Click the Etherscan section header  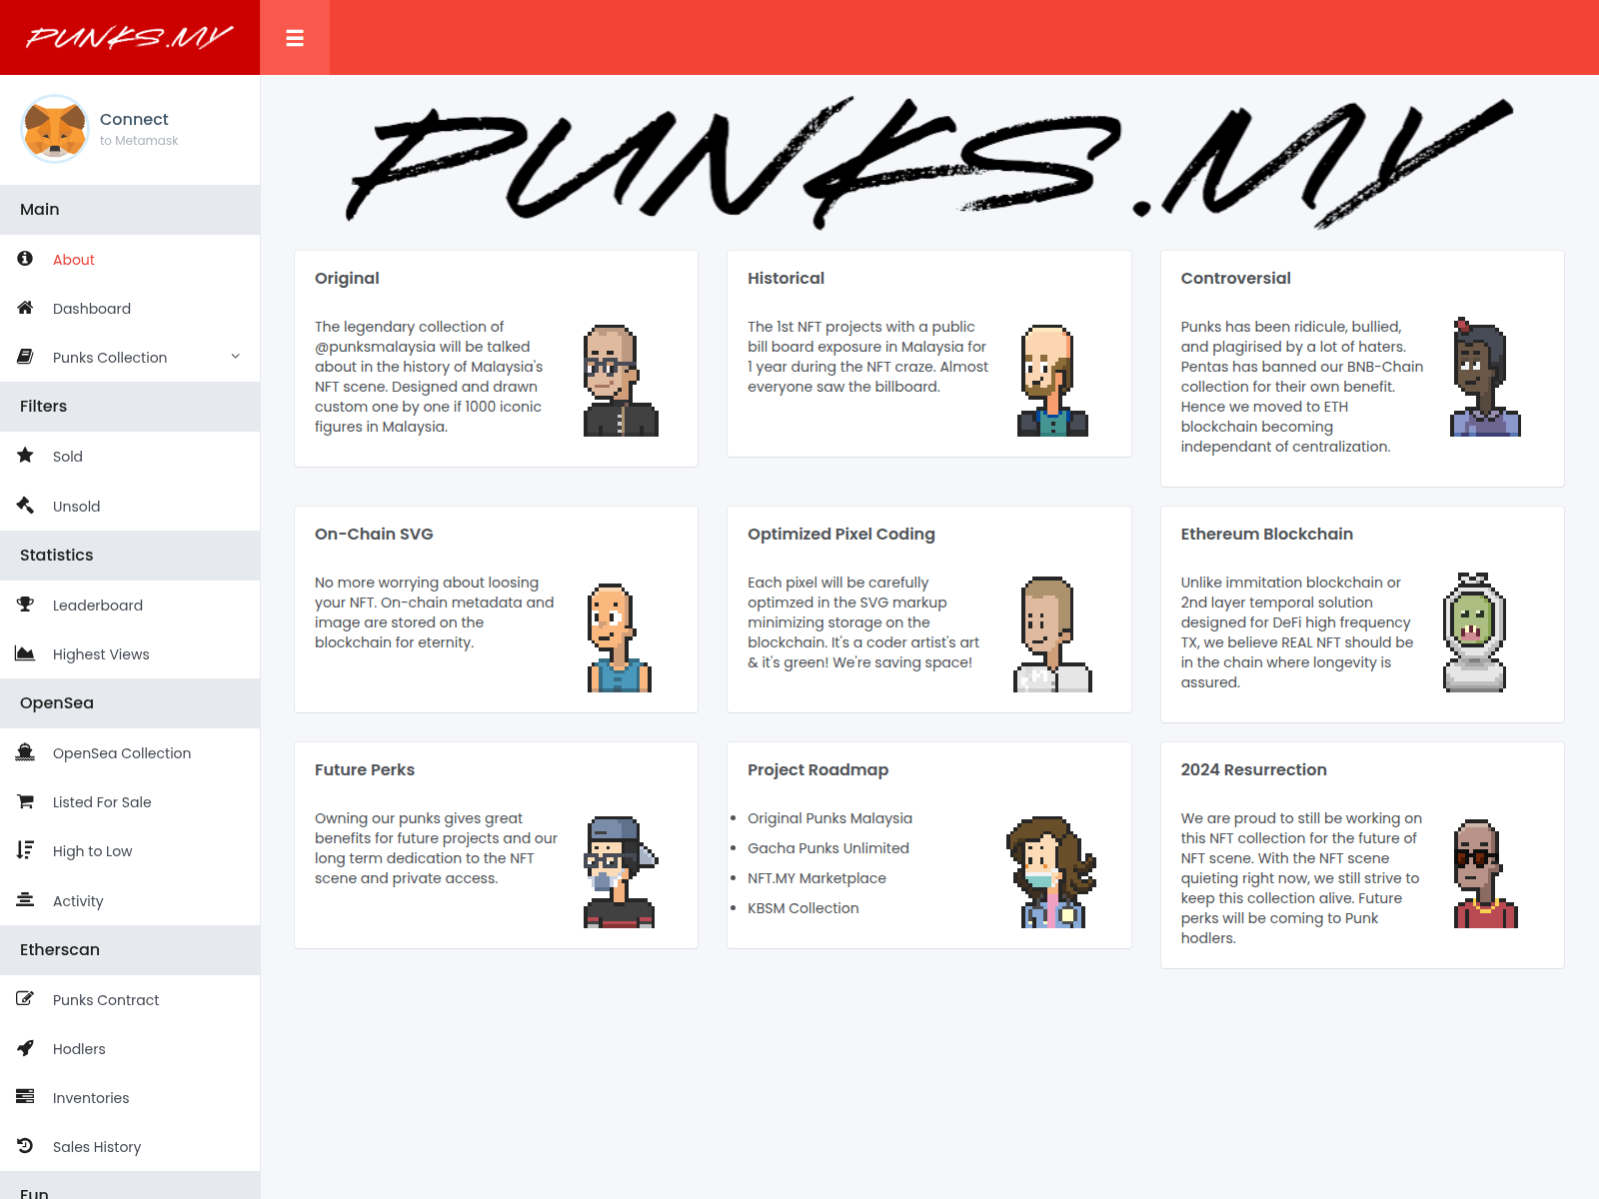pyautogui.click(x=130, y=950)
